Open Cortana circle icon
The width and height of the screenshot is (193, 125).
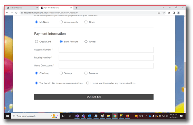pos(63,116)
